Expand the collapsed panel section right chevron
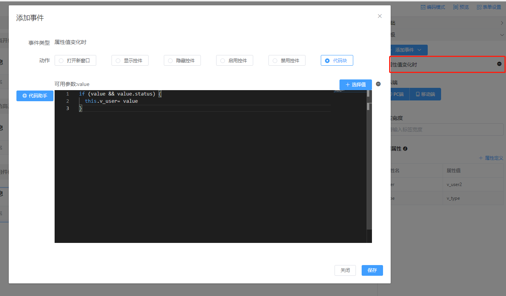Screen dimensions: 506x296 click(x=501, y=23)
